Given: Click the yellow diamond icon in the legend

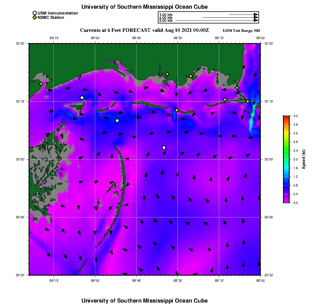Looking at the screenshot, I should click(x=35, y=17).
